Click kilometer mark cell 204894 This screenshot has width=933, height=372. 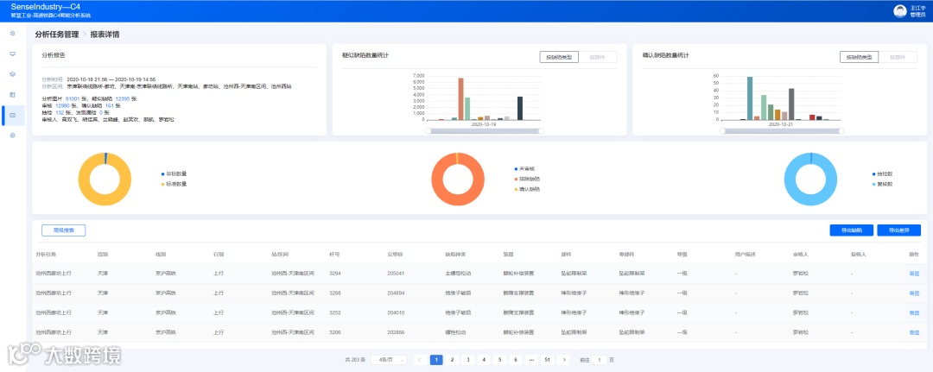click(396, 293)
